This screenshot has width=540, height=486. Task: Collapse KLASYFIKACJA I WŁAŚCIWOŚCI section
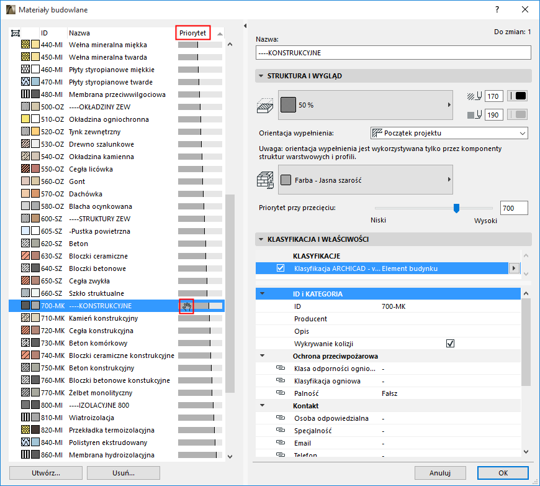[x=261, y=239]
